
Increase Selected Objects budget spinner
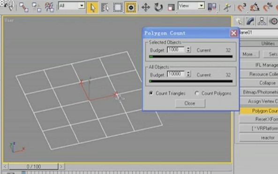188,48
